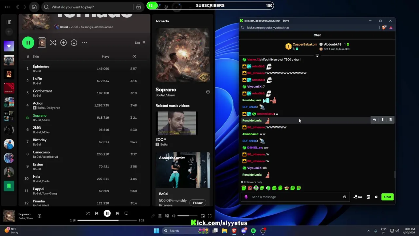Open the green bookmark Your Episodes item
The width and height of the screenshot is (419, 236).
[x=9, y=186]
